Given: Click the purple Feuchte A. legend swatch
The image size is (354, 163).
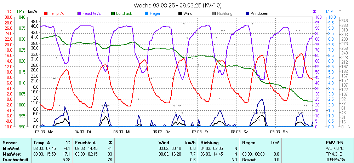Looking at the screenshot, I should pyautogui.click(x=79, y=13).
